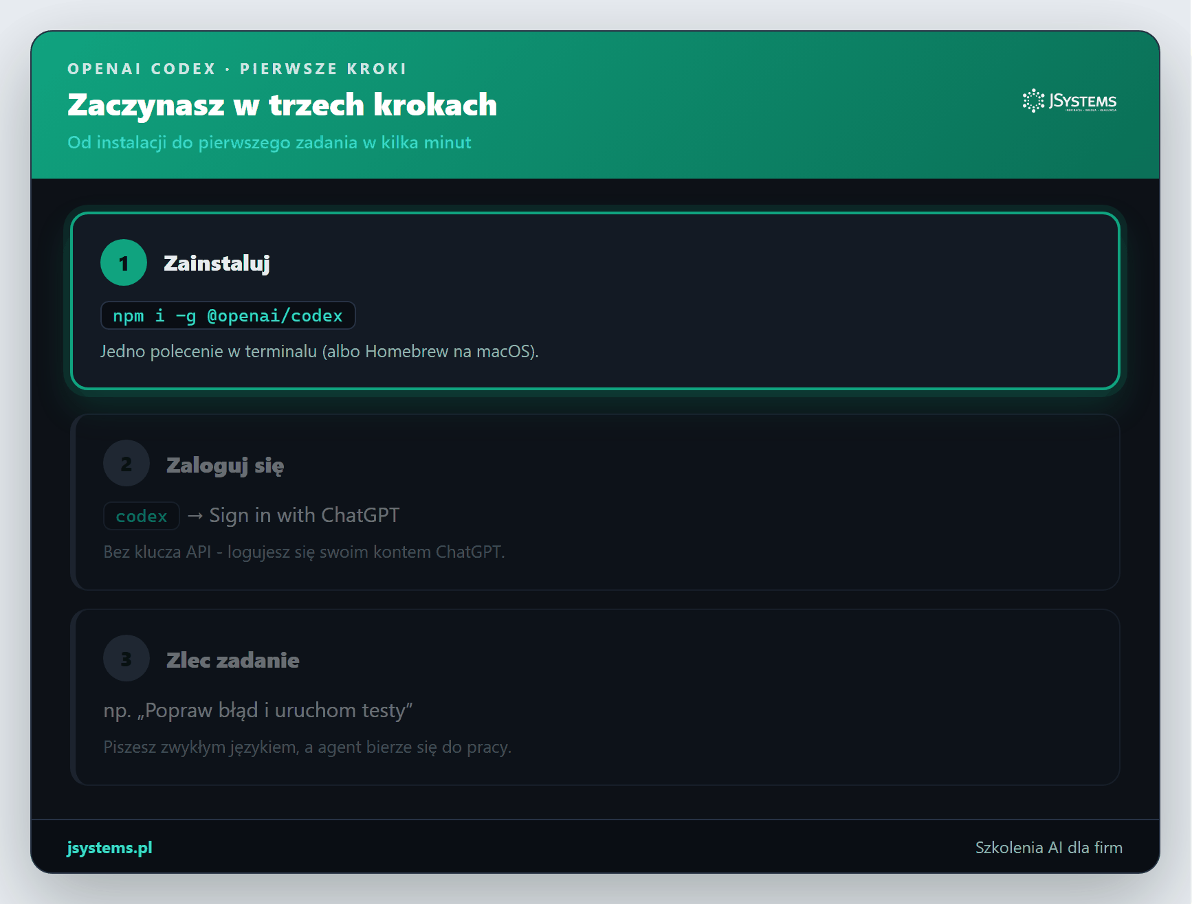
Task: Click the JSystems logo in the header
Action: pyautogui.click(x=1070, y=101)
